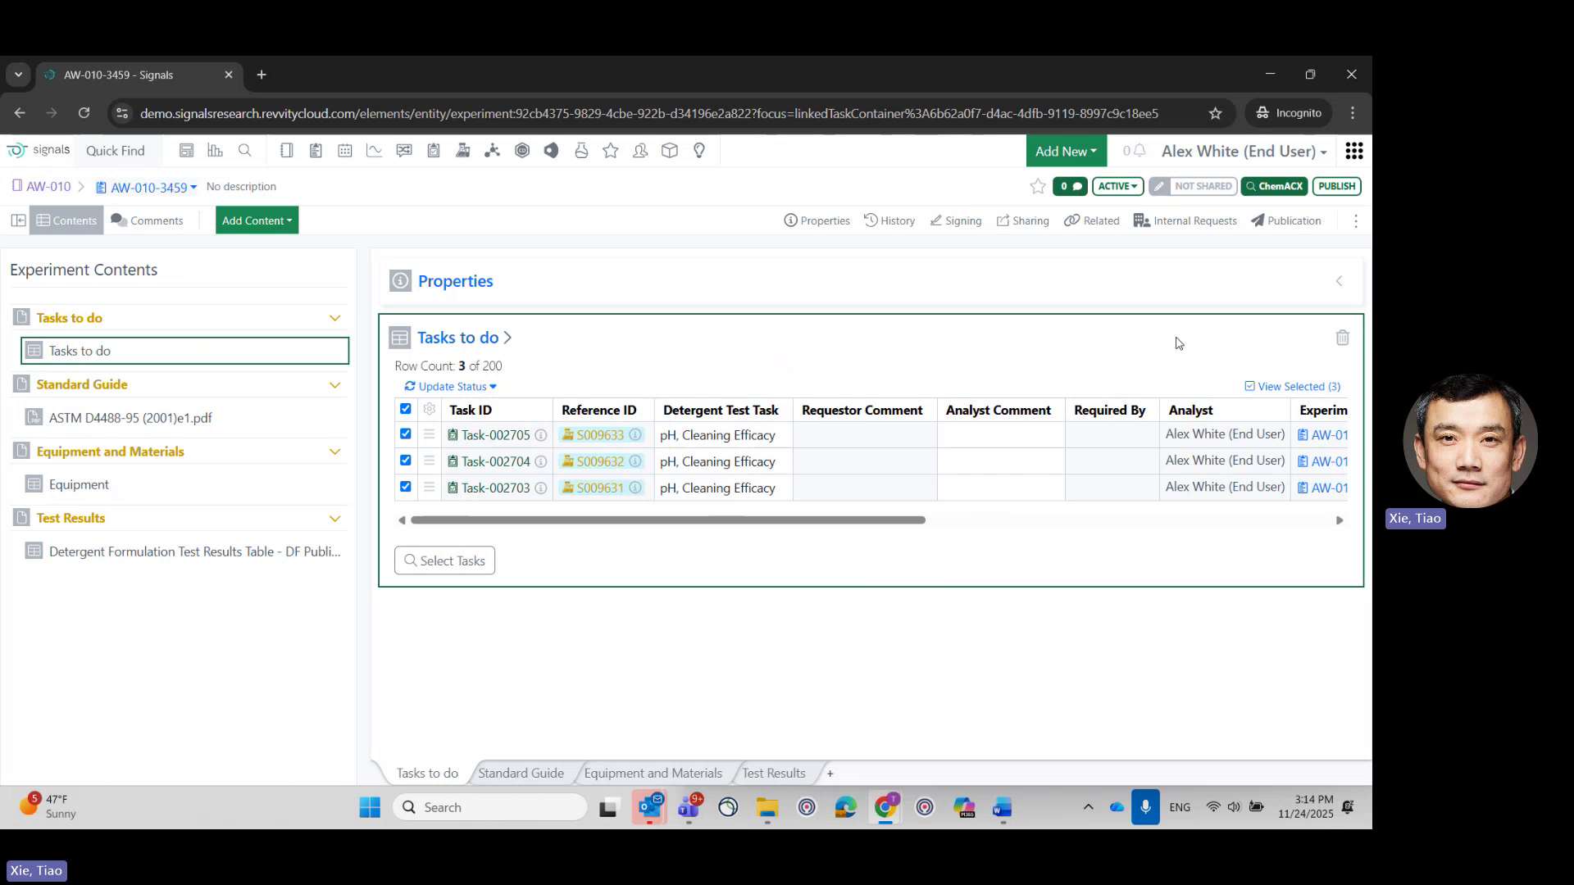
Task: Click the Related icon in the toolbar
Action: pyautogui.click(x=1091, y=220)
